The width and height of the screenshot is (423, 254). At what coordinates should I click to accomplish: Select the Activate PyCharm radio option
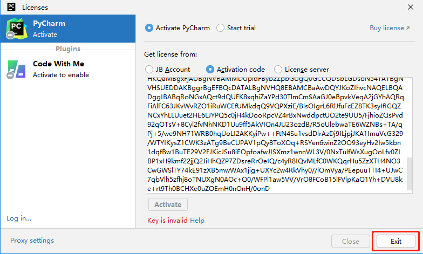(x=149, y=28)
